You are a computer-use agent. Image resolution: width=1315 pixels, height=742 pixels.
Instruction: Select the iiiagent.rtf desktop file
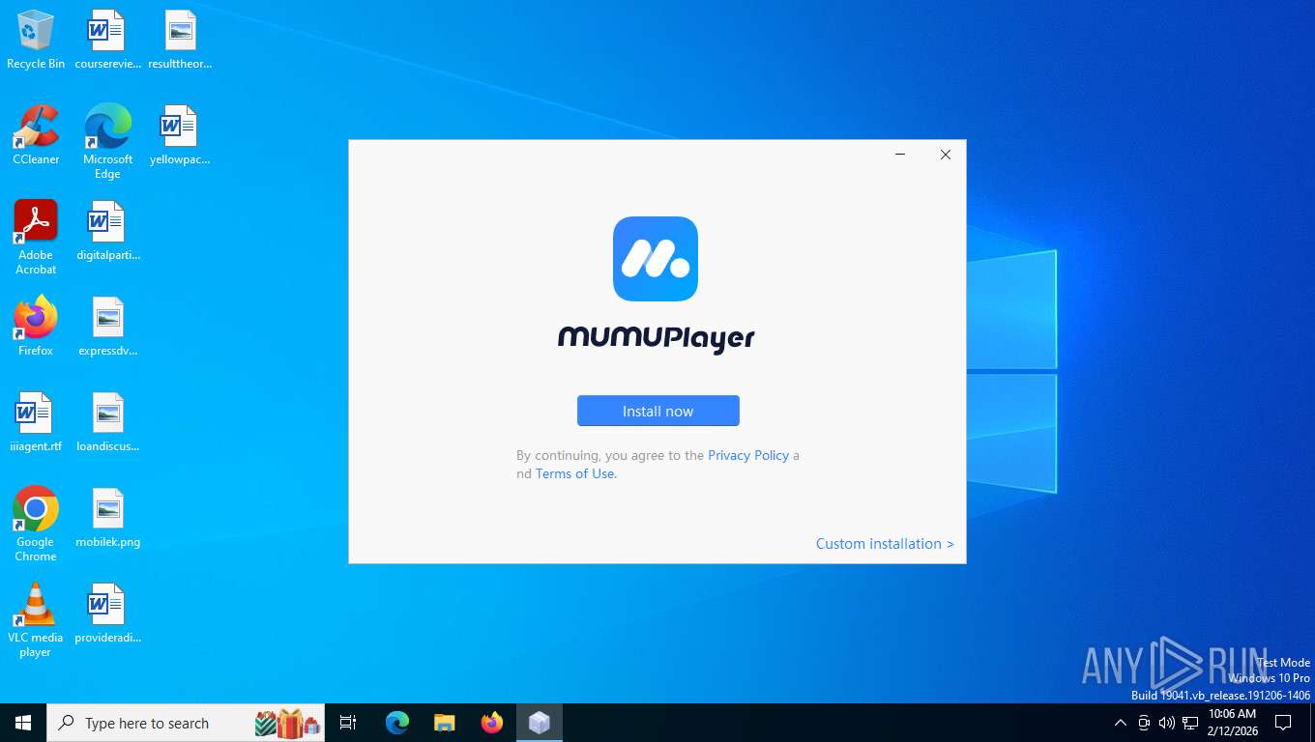(36, 422)
